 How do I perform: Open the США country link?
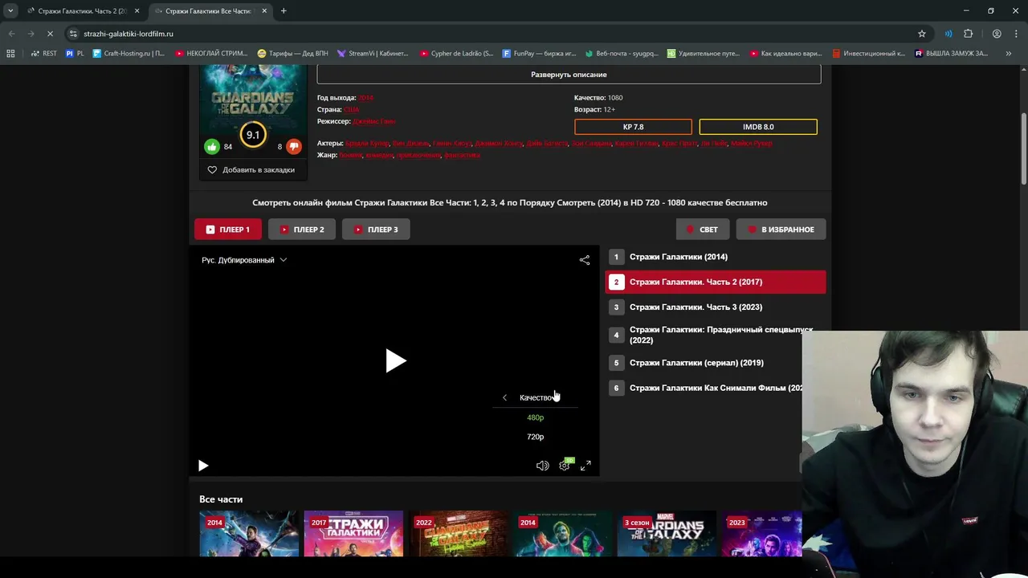pyautogui.click(x=351, y=109)
